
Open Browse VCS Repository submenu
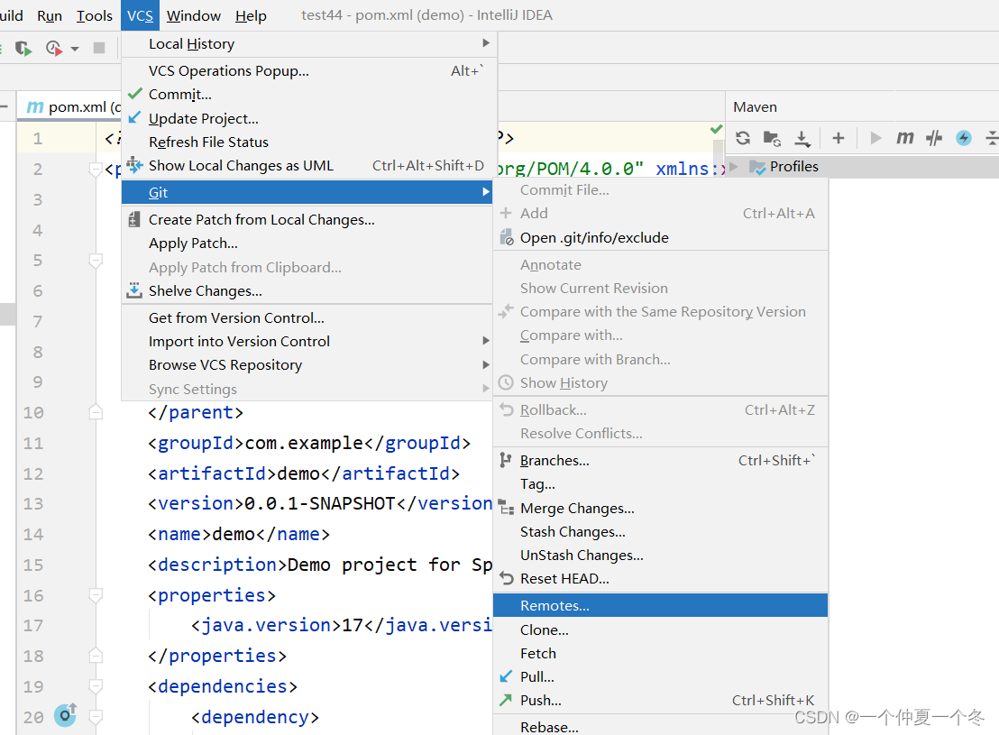[x=307, y=365]
